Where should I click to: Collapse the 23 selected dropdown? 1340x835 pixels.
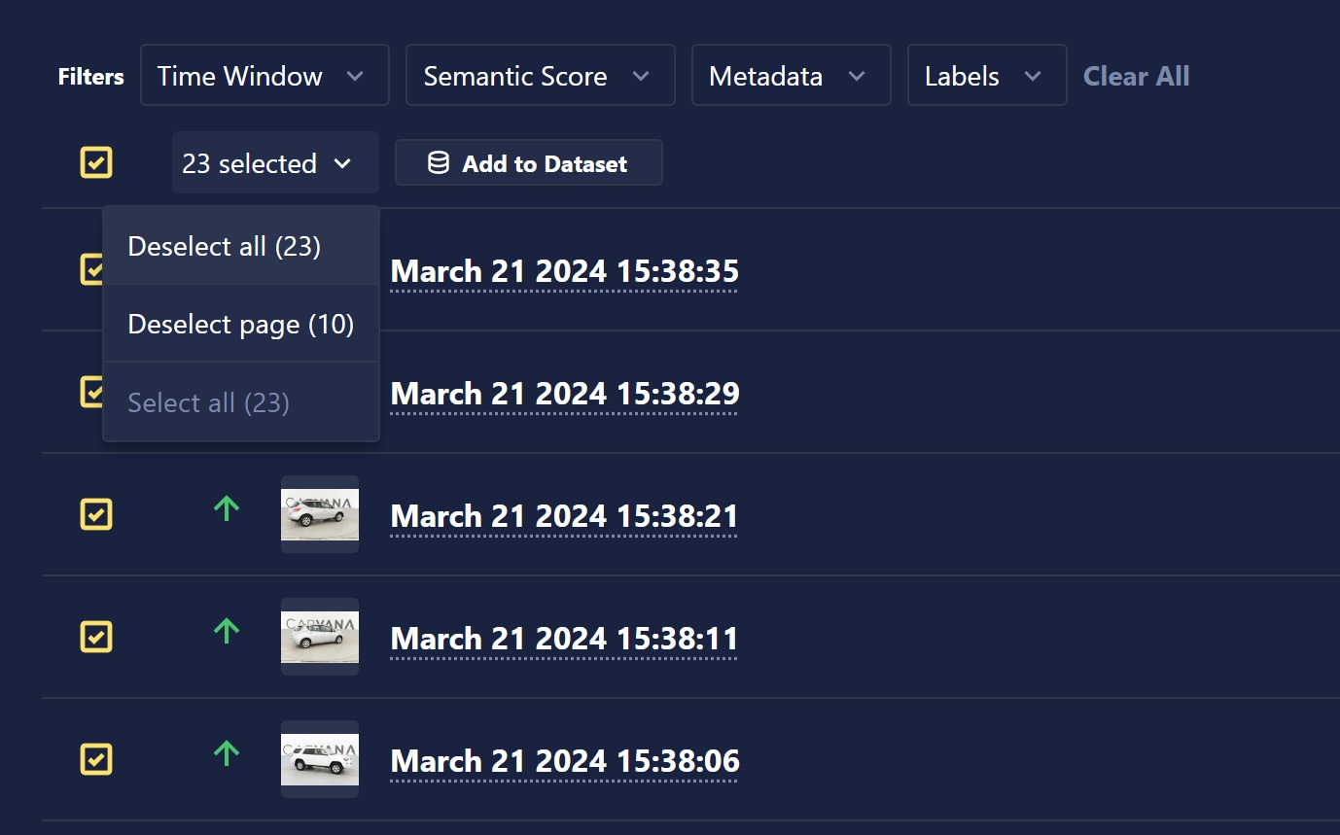click(x=275, y=162)
